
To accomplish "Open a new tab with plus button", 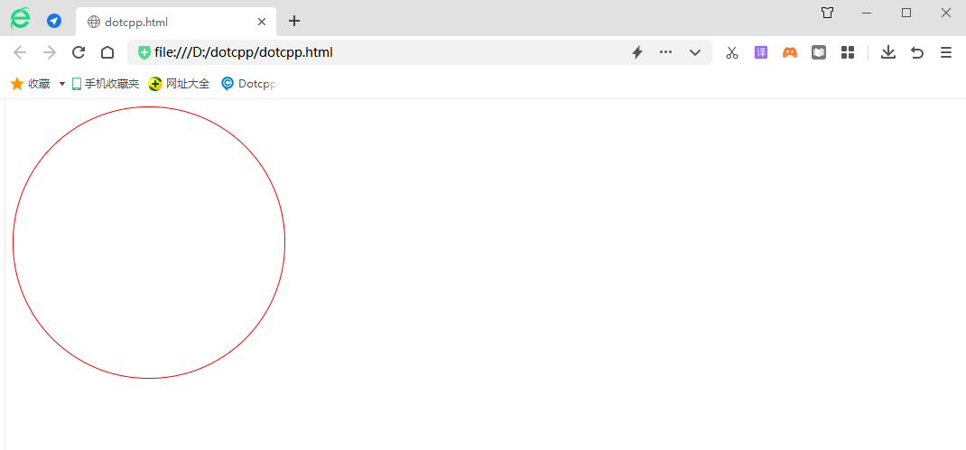I will click(x=293, y=21).
